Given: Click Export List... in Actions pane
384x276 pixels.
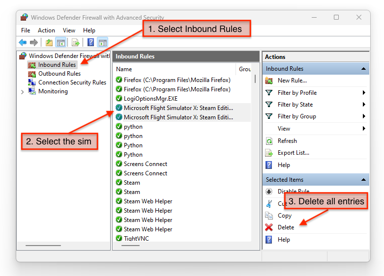Looking at the screenshot, I should click(294, 153).
